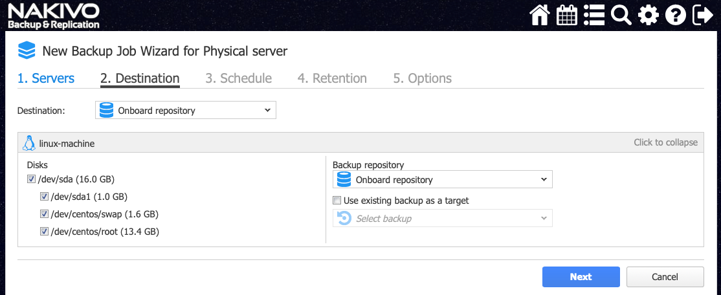
Task: Click the linux-machine header name
Action: pos(67,144)
